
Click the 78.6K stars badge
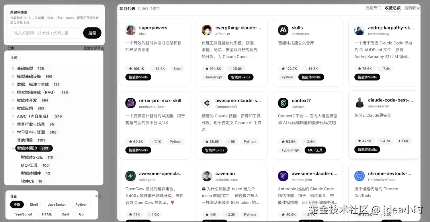365,68
